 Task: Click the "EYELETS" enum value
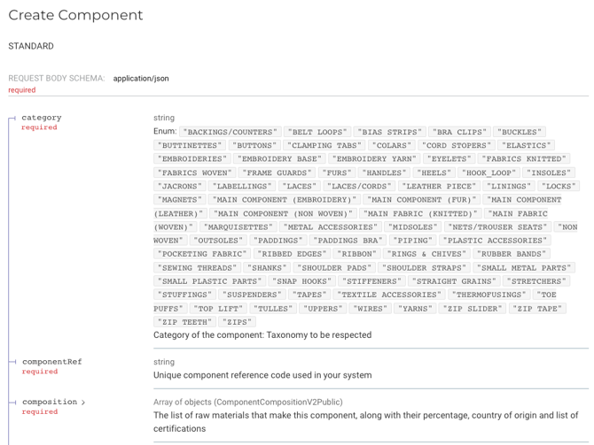tap(449, 159)
